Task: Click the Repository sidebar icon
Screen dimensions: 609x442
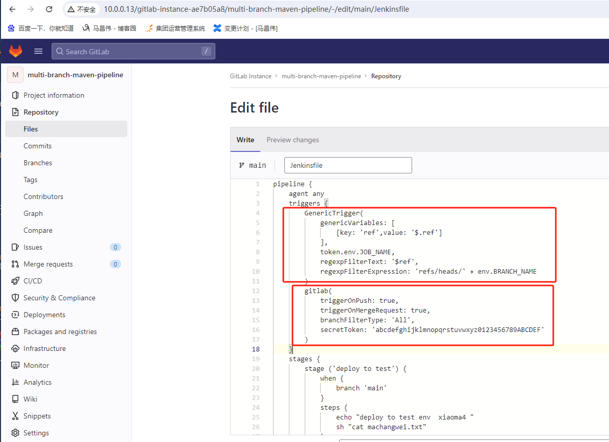Action: [15, 112]
